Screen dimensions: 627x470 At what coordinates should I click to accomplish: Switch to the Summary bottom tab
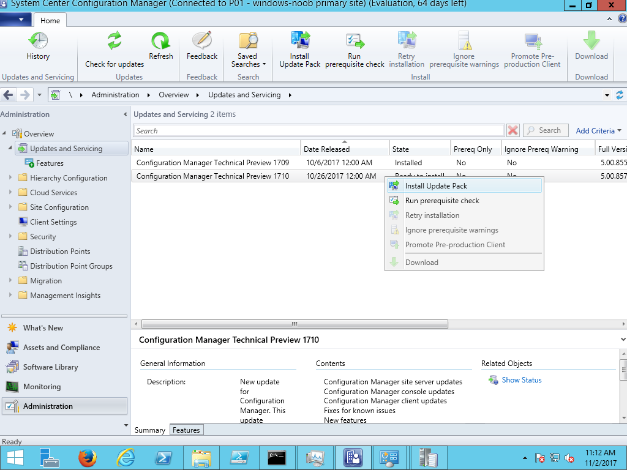[x=149, y=430]
